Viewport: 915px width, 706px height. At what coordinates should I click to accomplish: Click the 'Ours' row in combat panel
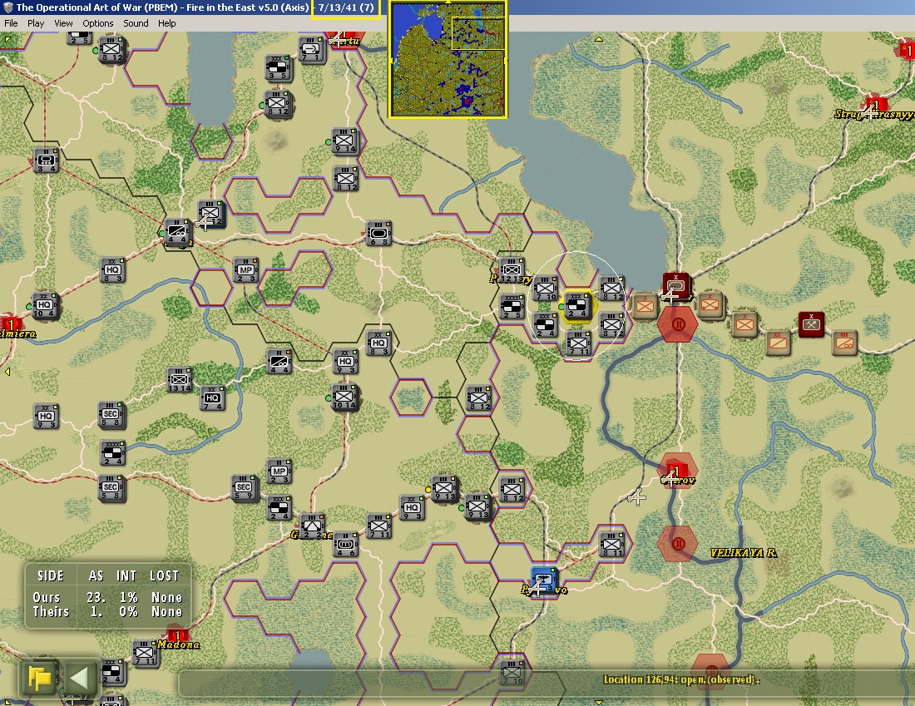(x=108, y=597)
